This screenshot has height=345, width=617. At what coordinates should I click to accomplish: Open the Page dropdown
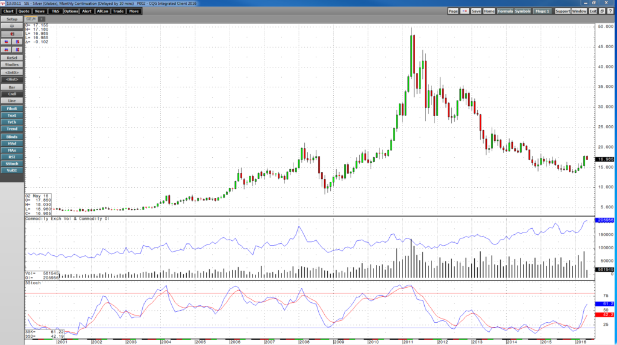[x=453, y=11]
